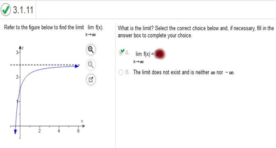Click the 3.1.11 question number label
Screen dimensions: 276x148
pos(22,11)
